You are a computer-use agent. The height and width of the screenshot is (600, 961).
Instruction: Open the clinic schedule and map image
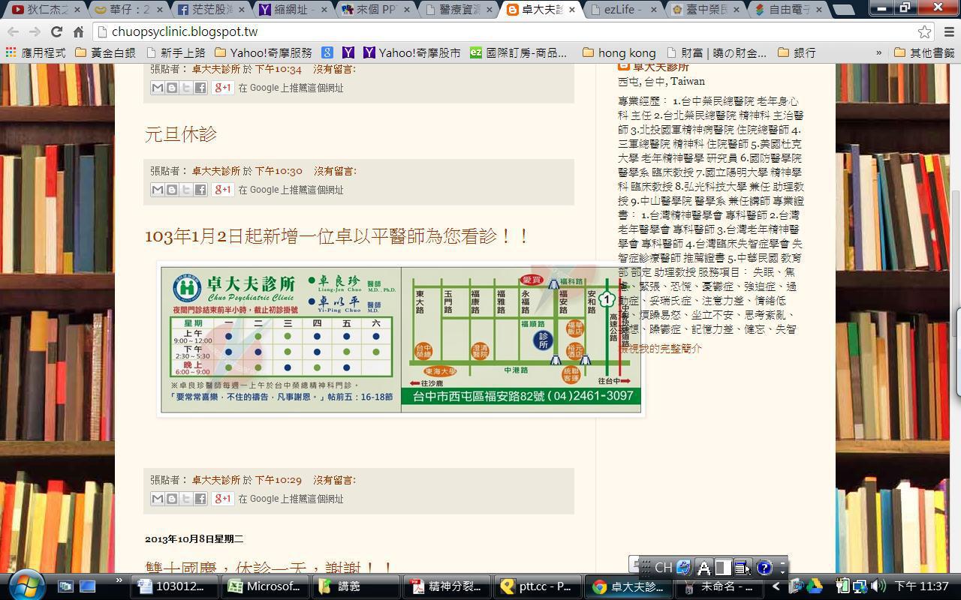[401, 340]
